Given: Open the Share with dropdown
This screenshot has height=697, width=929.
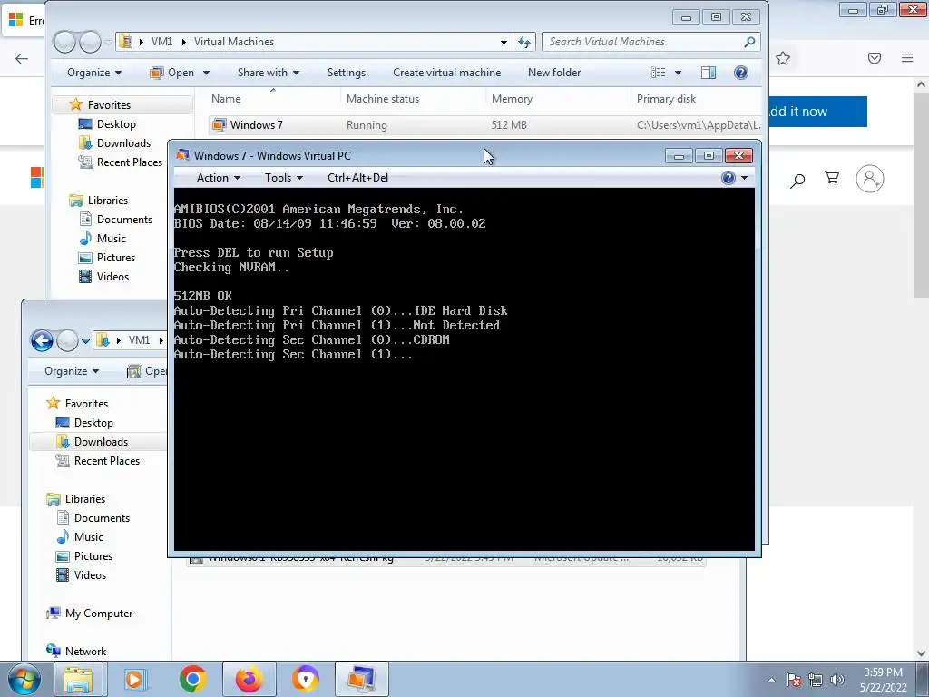Looking at the screenshot, I should coord(269,73).
